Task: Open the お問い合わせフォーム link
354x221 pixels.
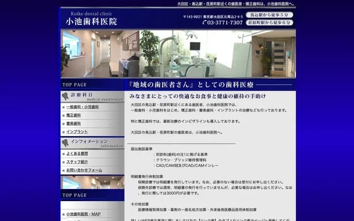Action: (x=84, y=170)
